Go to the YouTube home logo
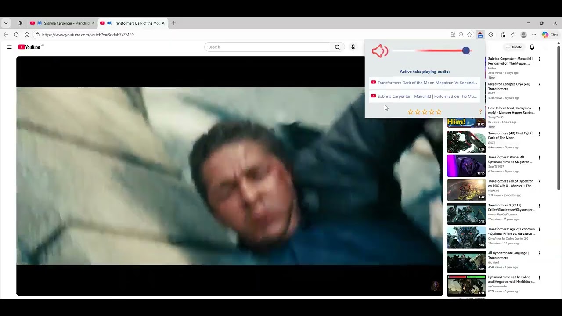Viewport: 562px width, 316px height. coord(29,47)
